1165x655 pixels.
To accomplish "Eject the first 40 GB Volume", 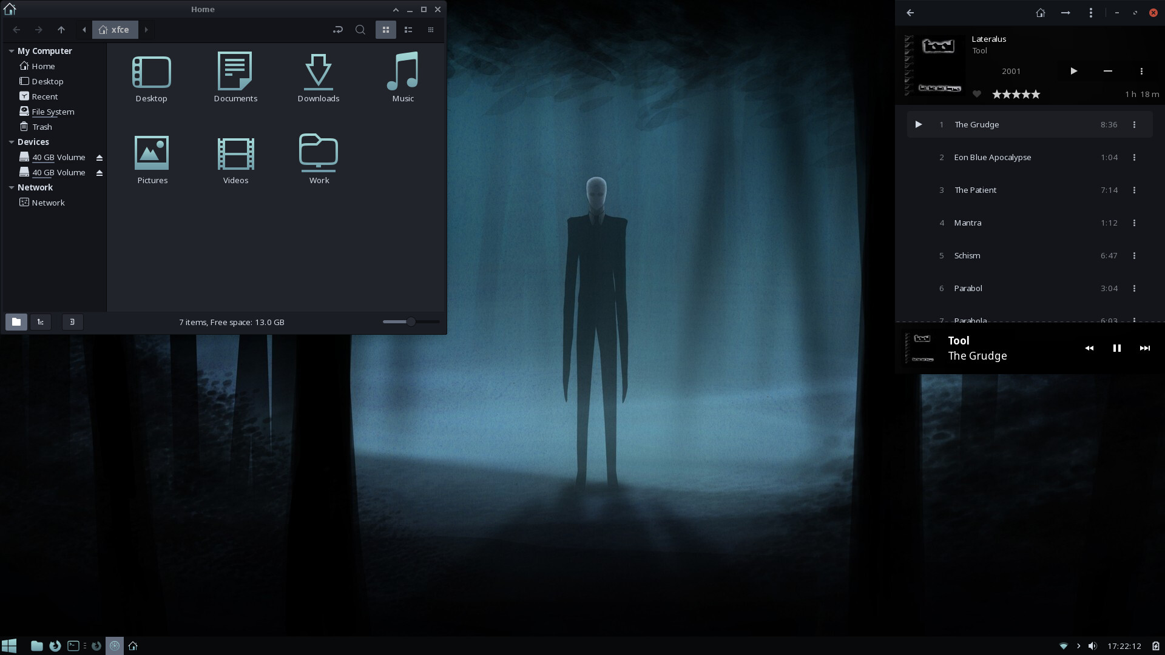I will coord(100,158).
